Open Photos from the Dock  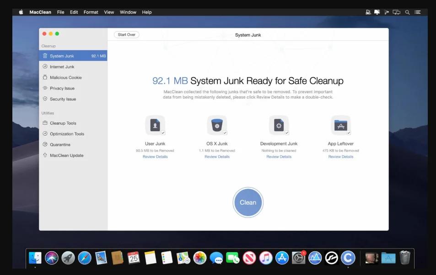pos(200,258)
